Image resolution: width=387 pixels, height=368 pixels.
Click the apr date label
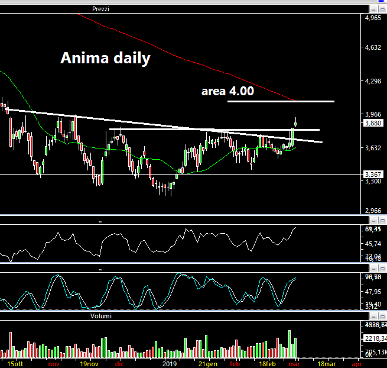pyautogui.click(x=357, y=364)
